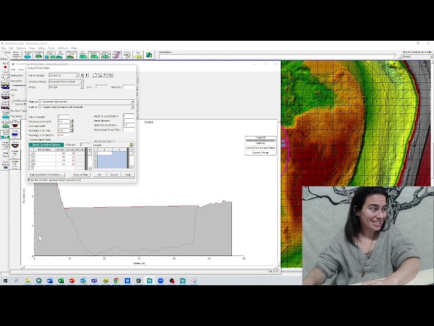Open the Plot WS extents for Profile dropdown
Image resolution: width=434 pixels, height=326 pixels.
(x=418, y=56)
